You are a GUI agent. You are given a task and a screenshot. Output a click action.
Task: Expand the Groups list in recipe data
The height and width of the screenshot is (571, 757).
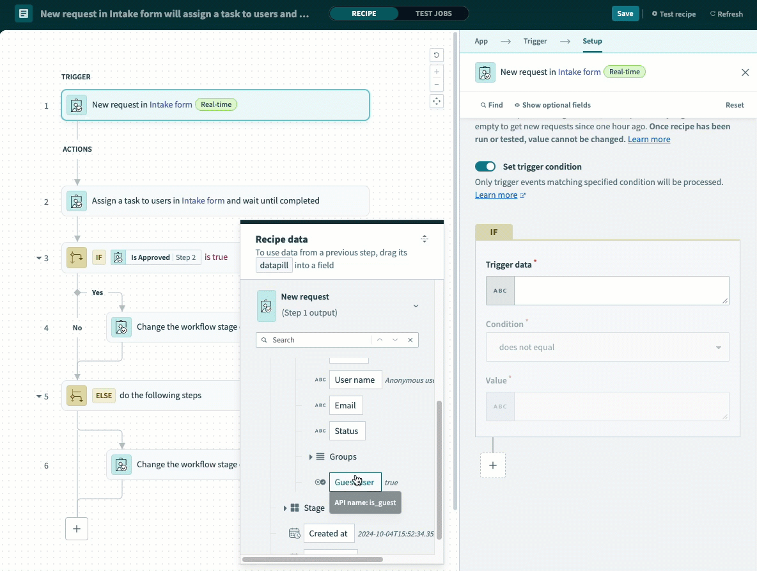311,456
